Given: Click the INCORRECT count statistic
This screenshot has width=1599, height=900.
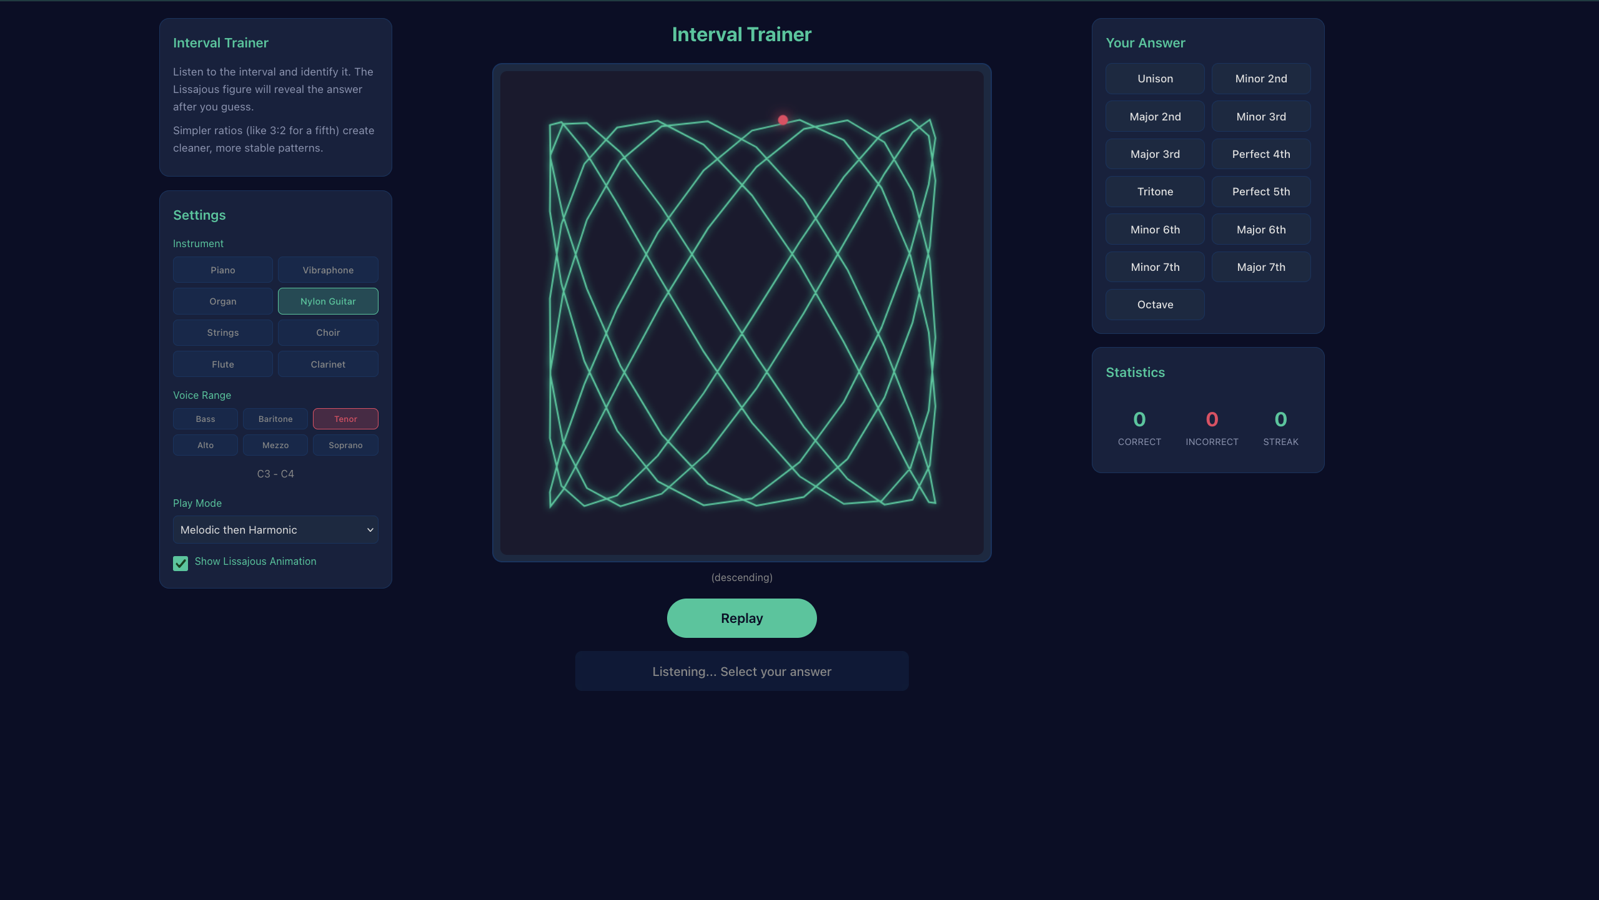Looking at the screenshot, I should [x=1212, y=428].
